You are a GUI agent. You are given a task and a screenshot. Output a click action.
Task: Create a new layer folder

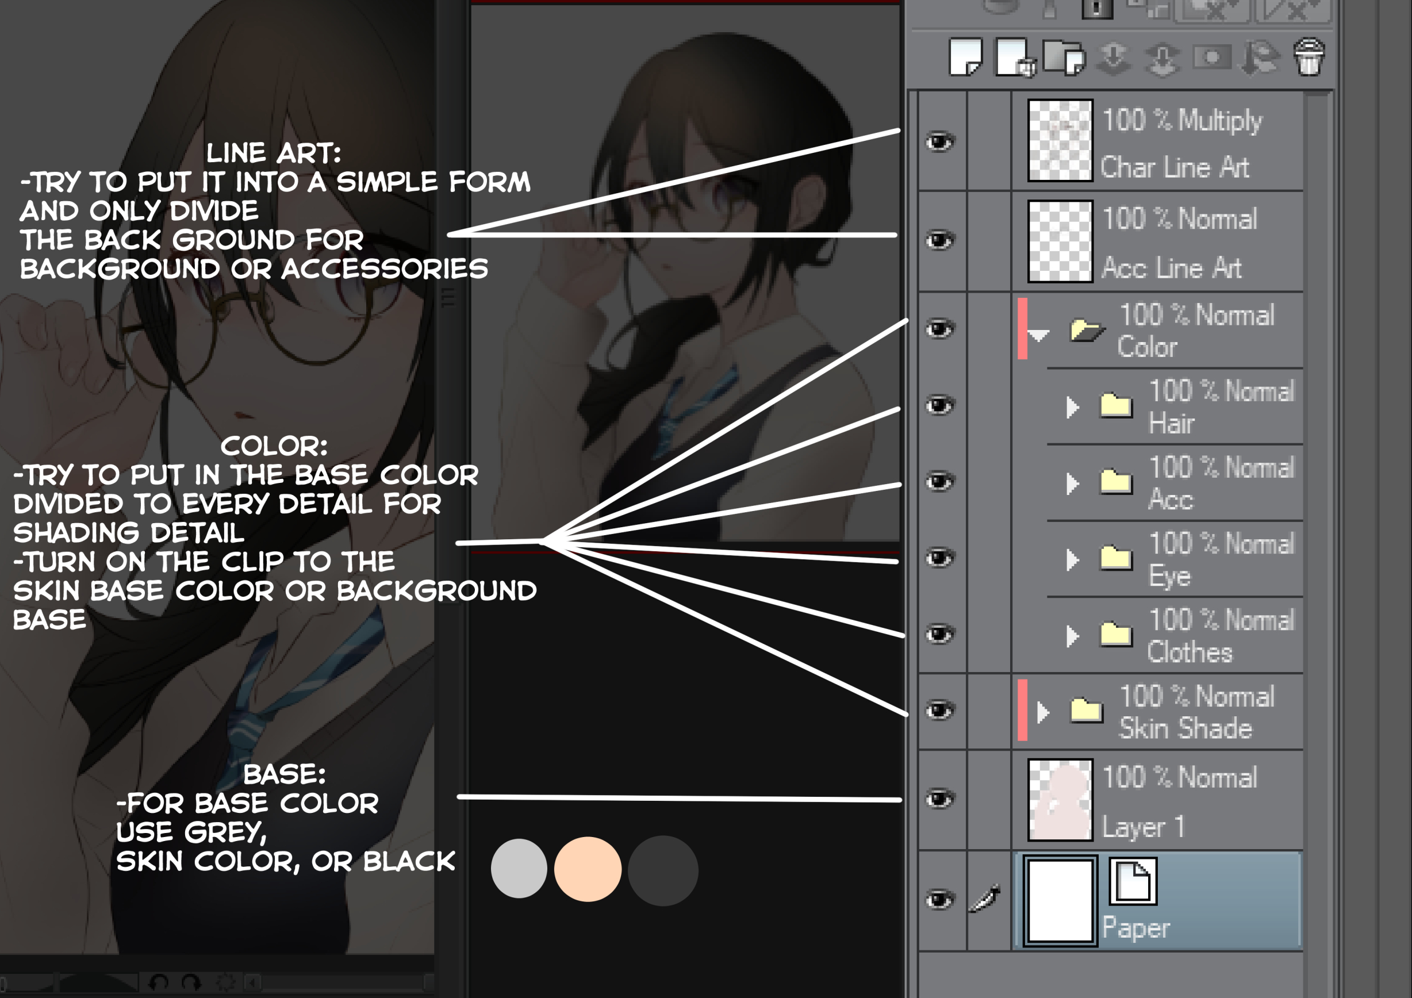(x=1064, y=58)
